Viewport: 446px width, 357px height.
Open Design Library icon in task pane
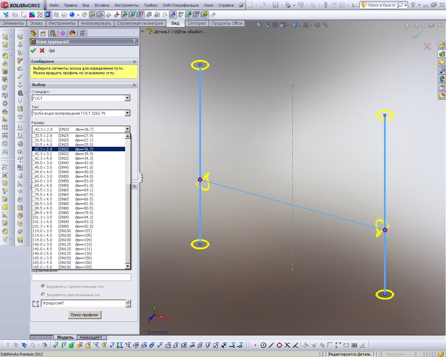(x=442, y=54)
